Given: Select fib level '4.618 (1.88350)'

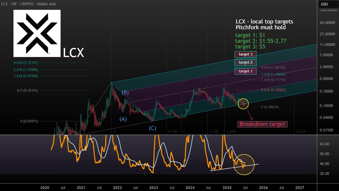Looking at the screenshot, I should point(274,68).
